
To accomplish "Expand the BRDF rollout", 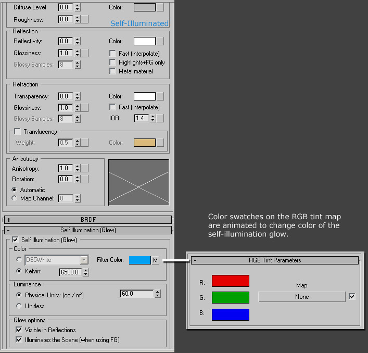I will [88, 220].
